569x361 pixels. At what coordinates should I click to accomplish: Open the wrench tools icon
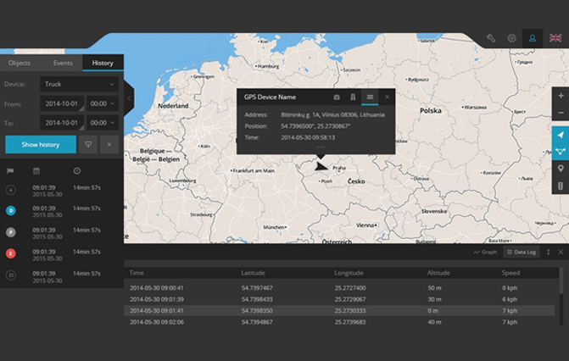[491, 38]
